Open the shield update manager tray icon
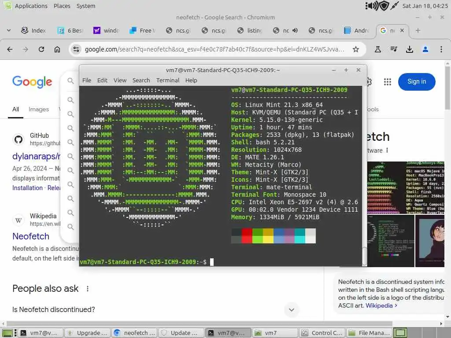The image size is (451, 338). tap(384, 6)
